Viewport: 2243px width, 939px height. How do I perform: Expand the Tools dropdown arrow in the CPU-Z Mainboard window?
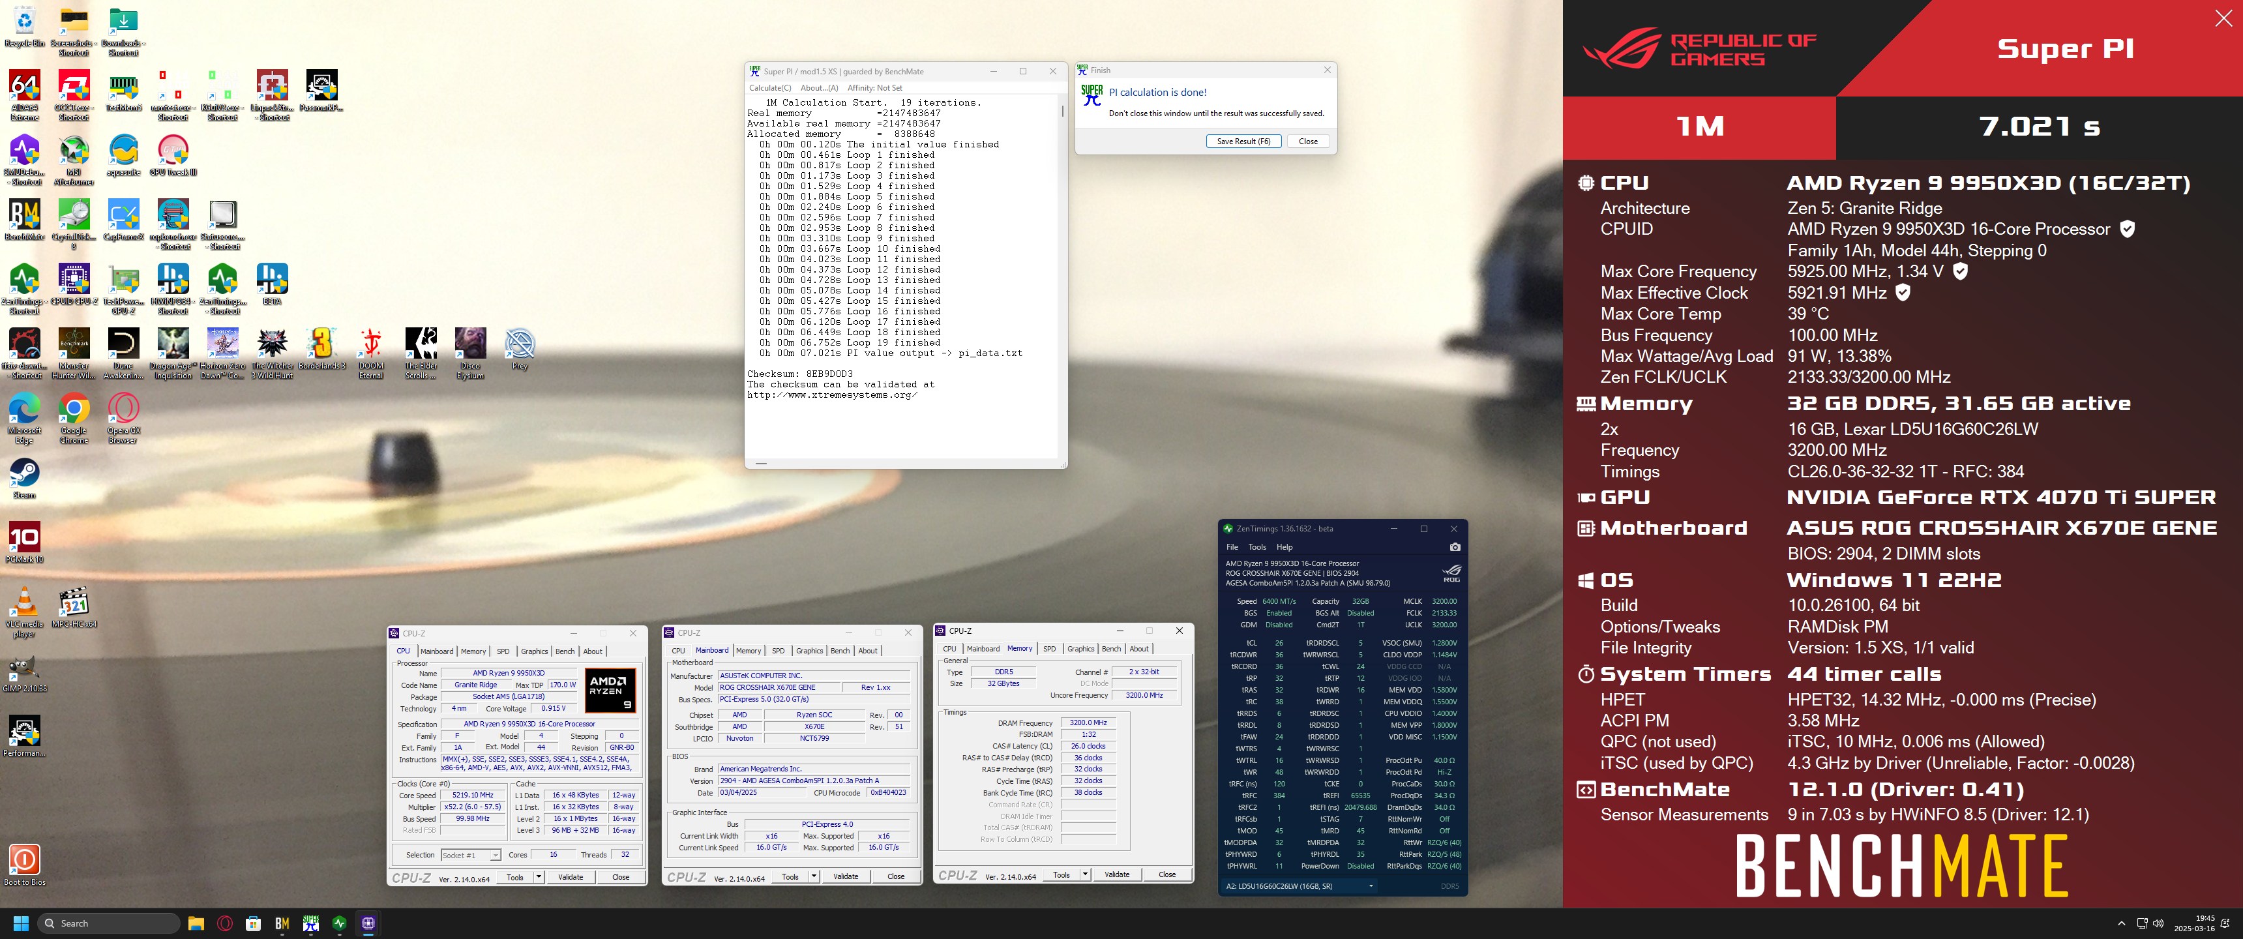click(x=814, y=876)
